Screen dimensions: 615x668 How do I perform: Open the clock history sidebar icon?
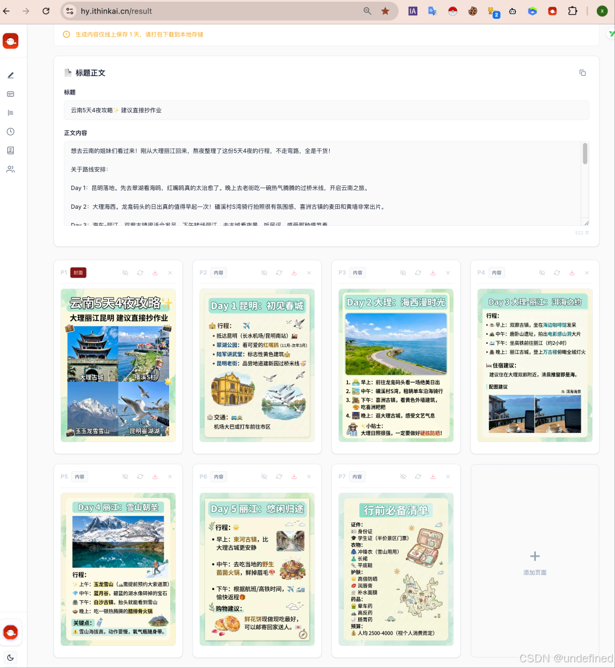11,131
